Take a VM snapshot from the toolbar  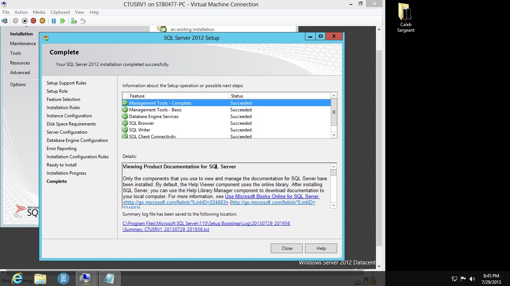click(74, 21)
